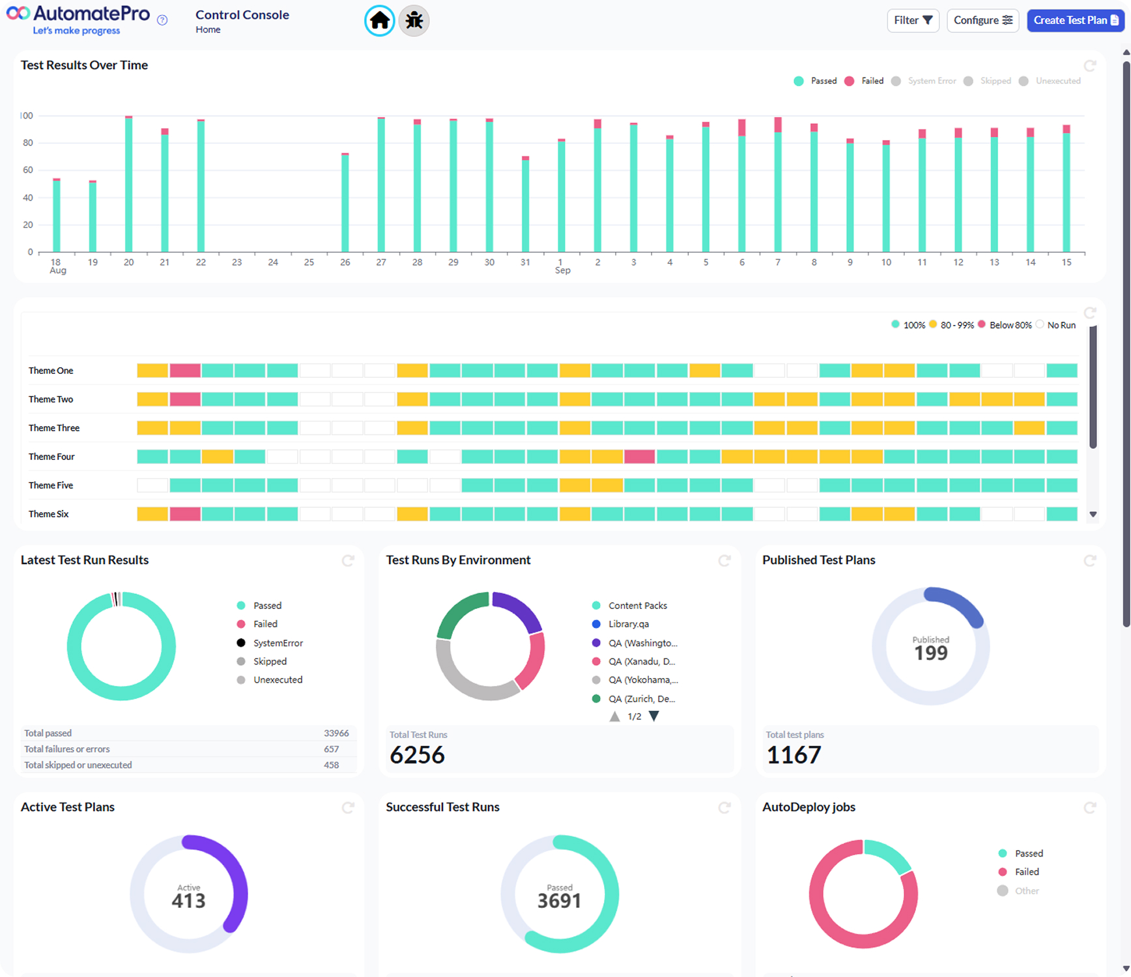Toggle the System Error legend item
The image size is (1131, 977).
[x=925, y=81]
